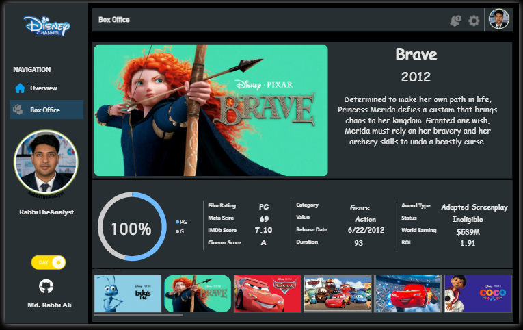523x330 pixels.
Task: Click the NAVIGATION section heading
Action: 32,69
